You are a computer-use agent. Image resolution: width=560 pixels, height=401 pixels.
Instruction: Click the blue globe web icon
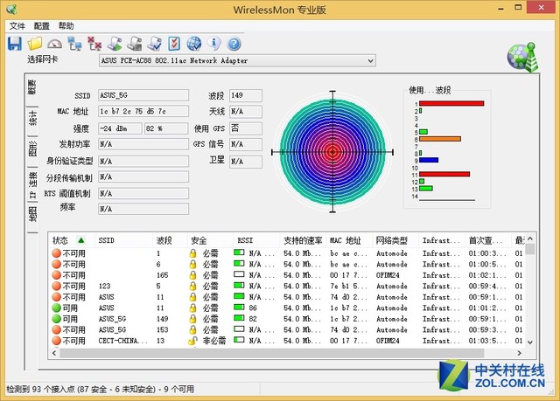pyautogui.click(x=194, y=44)
